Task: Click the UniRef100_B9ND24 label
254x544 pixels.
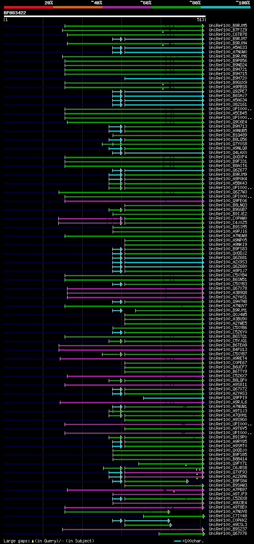Action: (228, 65)
